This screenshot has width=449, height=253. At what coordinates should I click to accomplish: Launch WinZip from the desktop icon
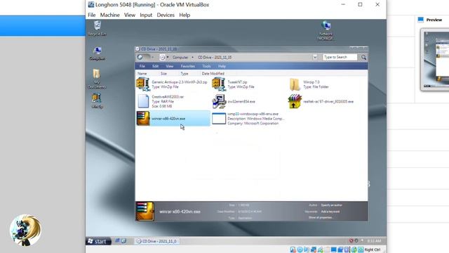tap(97, 100)
